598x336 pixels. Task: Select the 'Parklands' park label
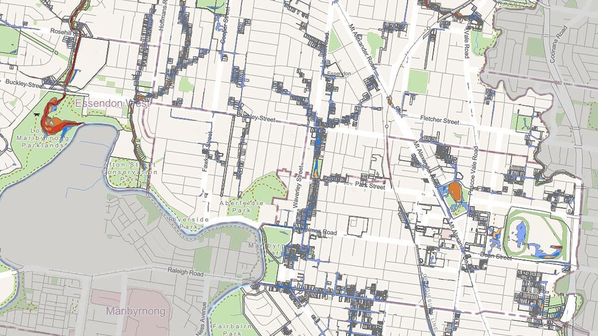(x=44, y=146)
